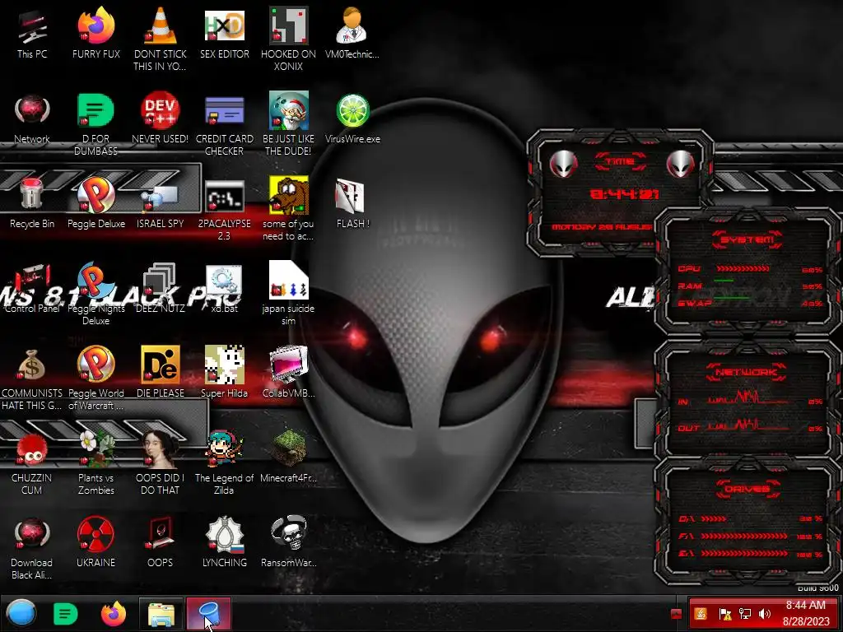Click the TIME widget digital clock readout
This screenshot has height=632, width=843.
624,193
